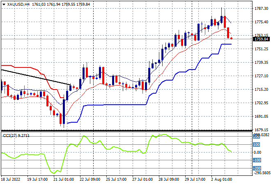Click the 18 Jul 2022 date label
The width and height of the screenshot is (271, 184).
pyautogui.click(x=11, y=180)
